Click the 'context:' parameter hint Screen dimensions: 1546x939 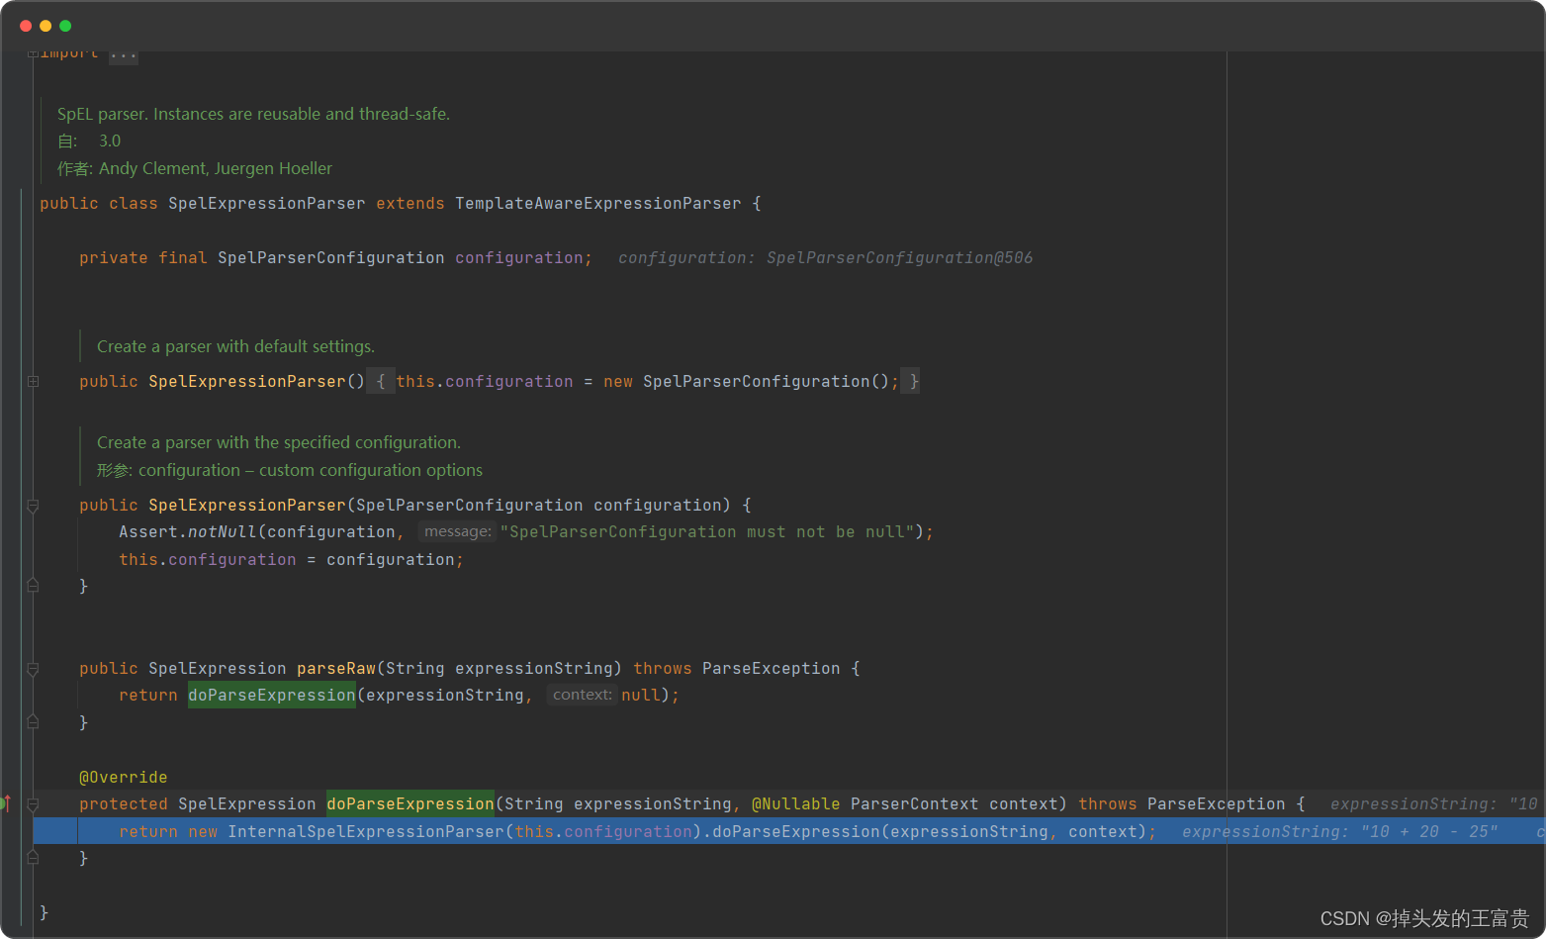(x=583, y=695)
